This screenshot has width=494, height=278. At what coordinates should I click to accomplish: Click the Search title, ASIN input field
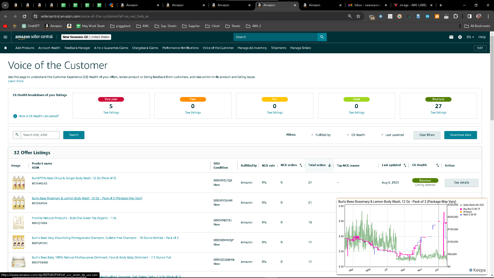40,135
